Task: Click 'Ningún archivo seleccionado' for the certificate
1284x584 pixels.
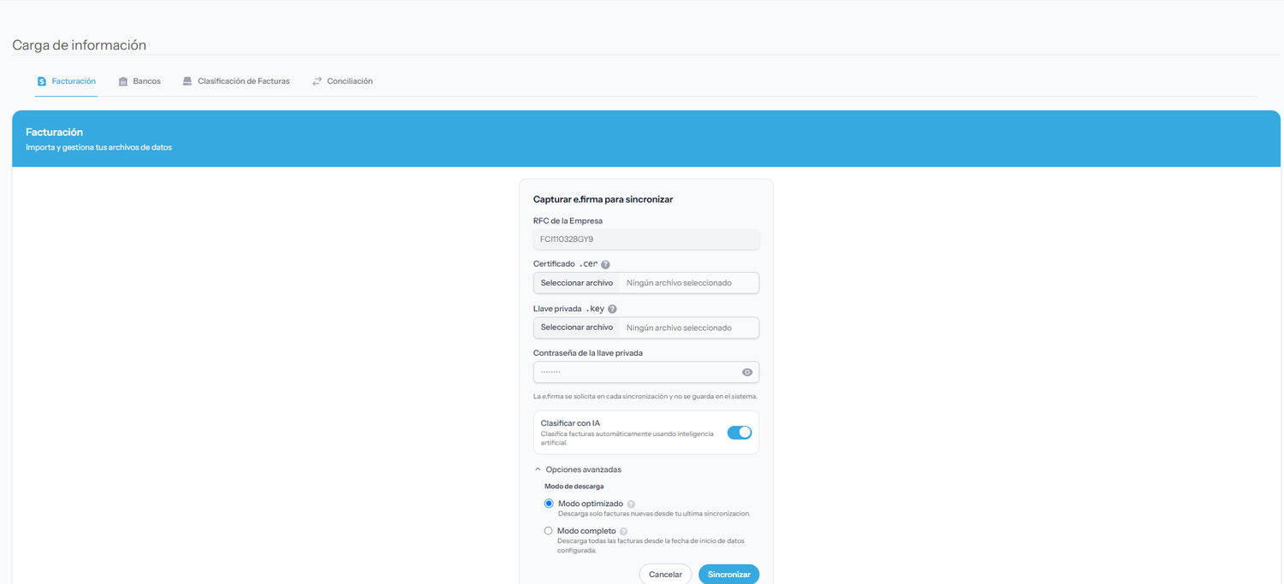Action: [x=679, y=283]
